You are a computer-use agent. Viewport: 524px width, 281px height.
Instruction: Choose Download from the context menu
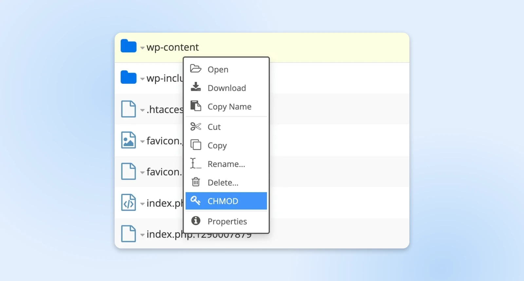coord(226,88)
